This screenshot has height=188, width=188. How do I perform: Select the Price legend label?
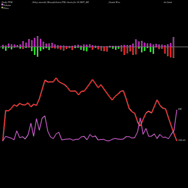coord(6,8)
